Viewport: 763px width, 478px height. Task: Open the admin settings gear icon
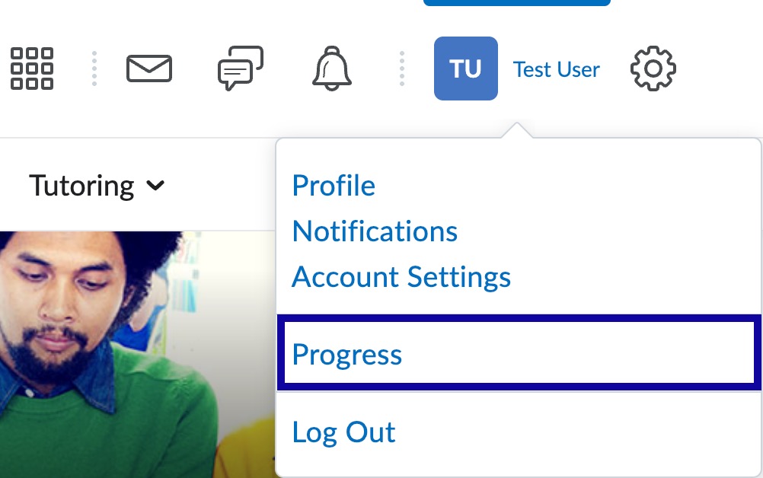point(653,69)
